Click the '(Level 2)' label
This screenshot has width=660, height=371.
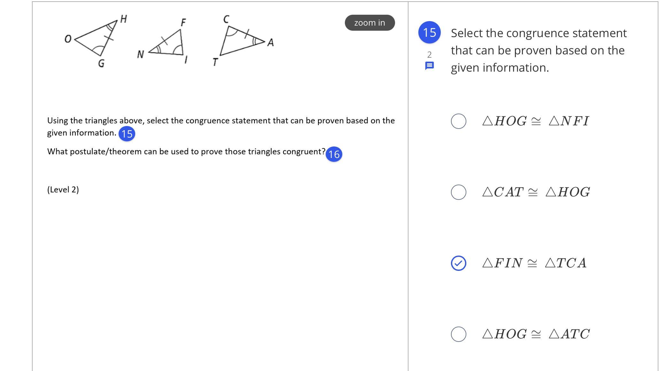pyautogui.click(x=63, y=190)
